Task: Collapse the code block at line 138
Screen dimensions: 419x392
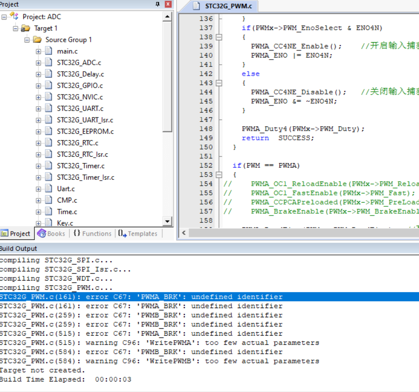Action: 219,37
